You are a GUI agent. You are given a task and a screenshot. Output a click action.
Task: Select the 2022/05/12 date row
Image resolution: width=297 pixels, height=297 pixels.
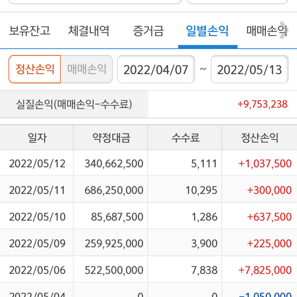37,163
